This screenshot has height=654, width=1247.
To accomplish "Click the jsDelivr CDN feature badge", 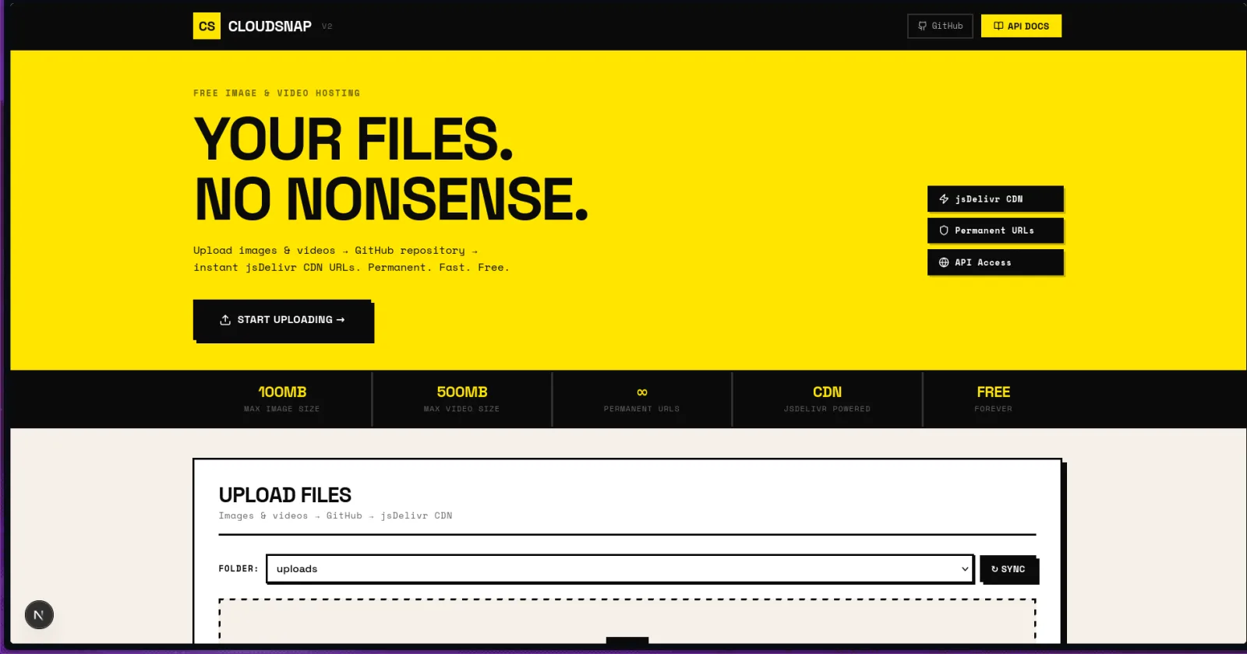I will click(x=995, y=199).
